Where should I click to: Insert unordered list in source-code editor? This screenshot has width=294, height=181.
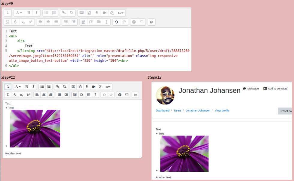46,13
